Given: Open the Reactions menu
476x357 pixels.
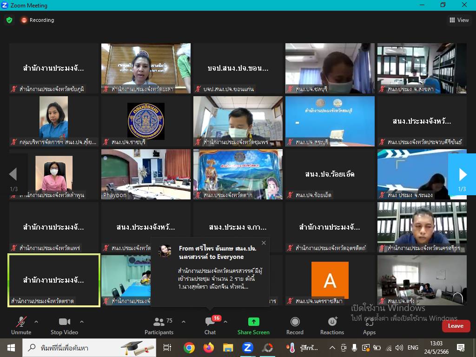Looking at the screenshot, I should [x=332, y=326].
